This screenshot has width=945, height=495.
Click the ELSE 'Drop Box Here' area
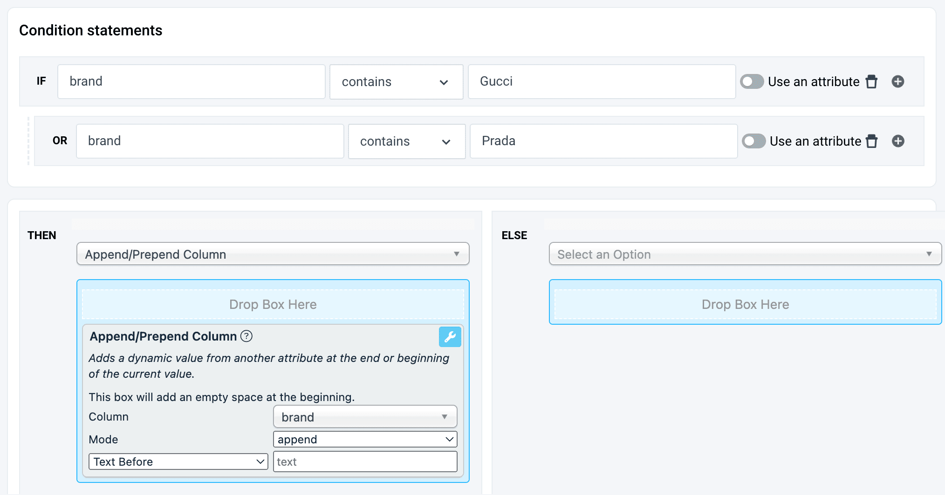point(745,304)
